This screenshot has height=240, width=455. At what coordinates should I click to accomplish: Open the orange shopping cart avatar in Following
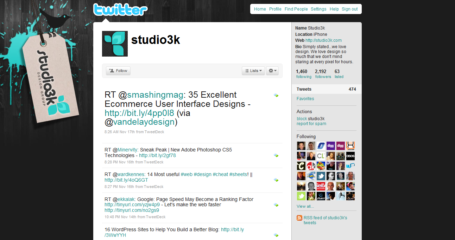click(x=350, y=146)
